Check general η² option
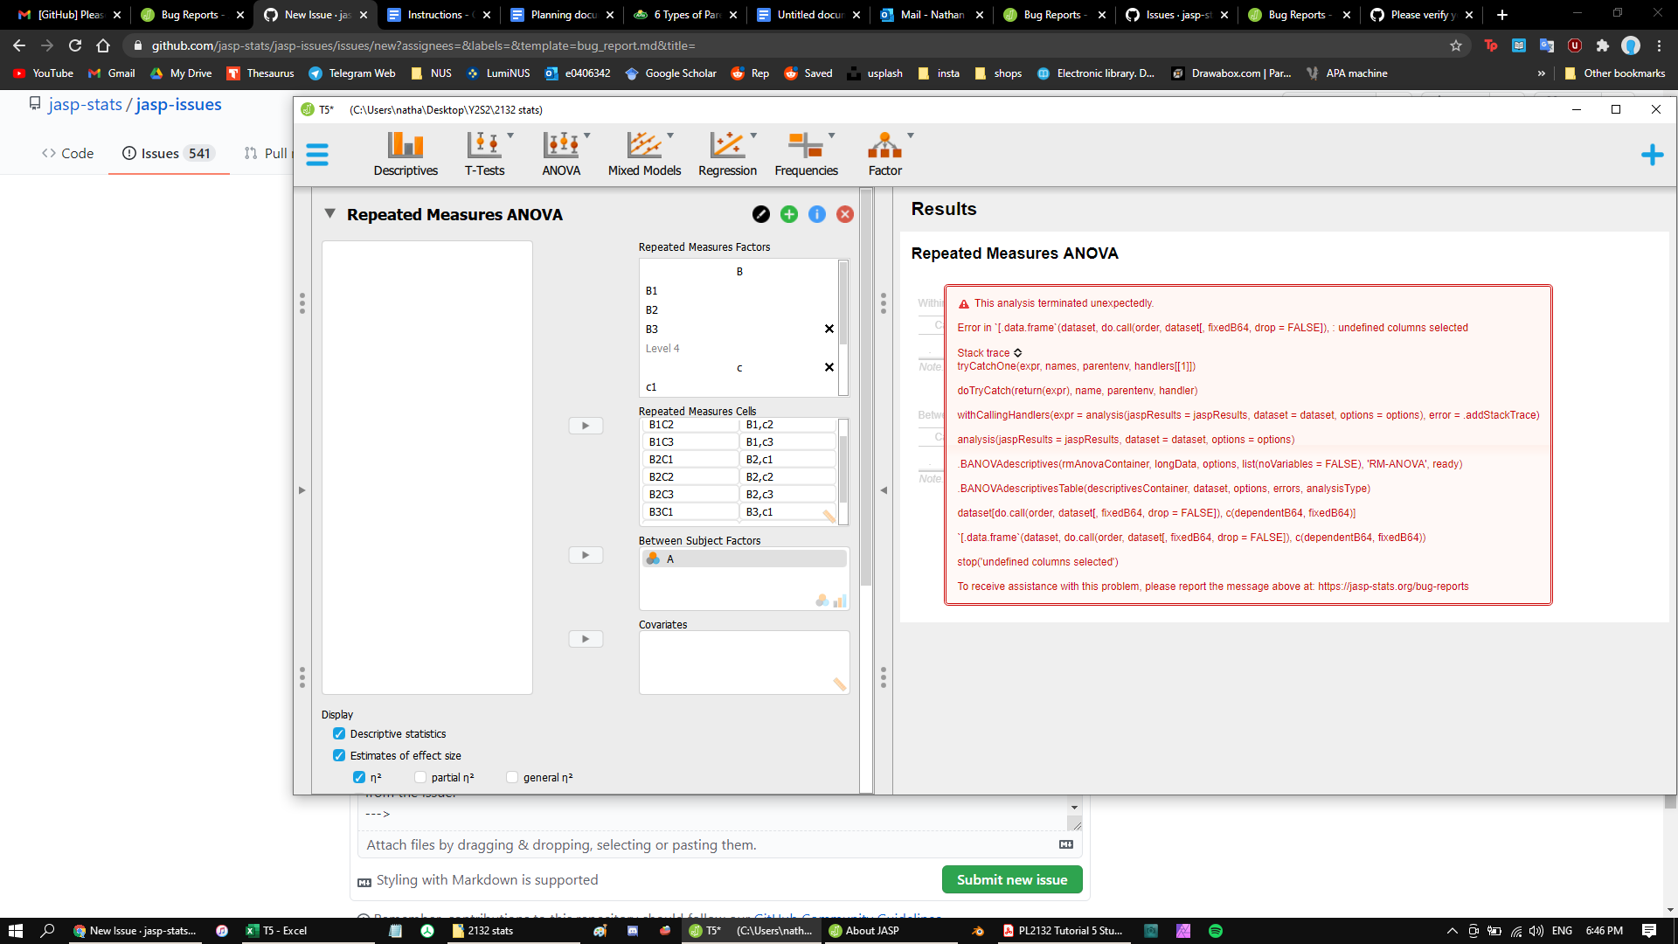1678x944 pixels. (x=512, y=777)
